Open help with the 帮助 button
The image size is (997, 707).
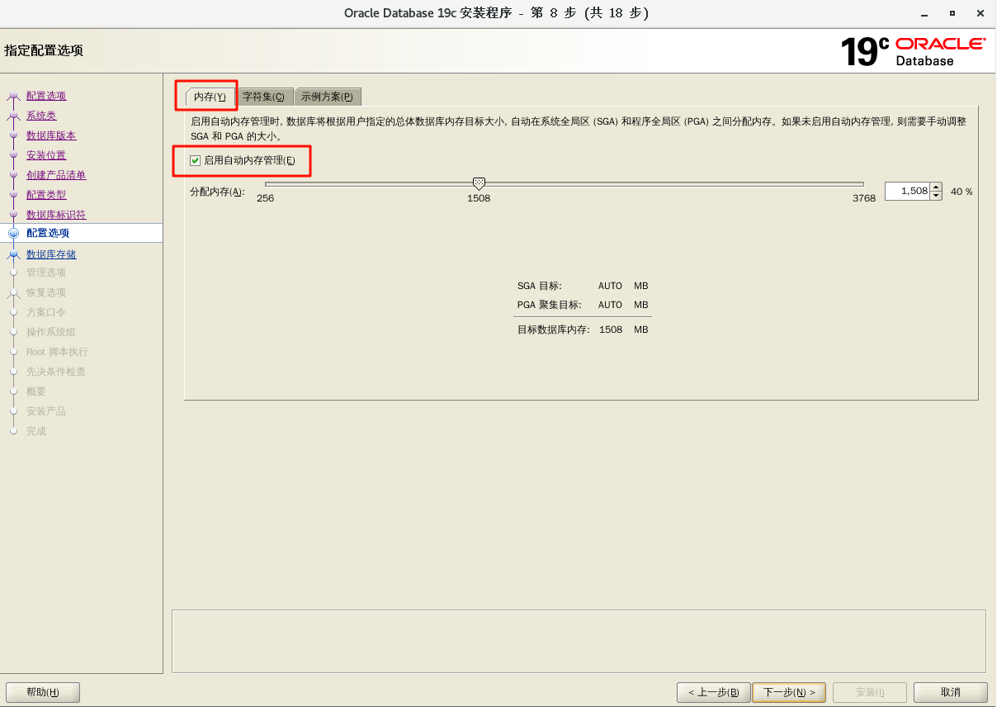click(43, 692)
